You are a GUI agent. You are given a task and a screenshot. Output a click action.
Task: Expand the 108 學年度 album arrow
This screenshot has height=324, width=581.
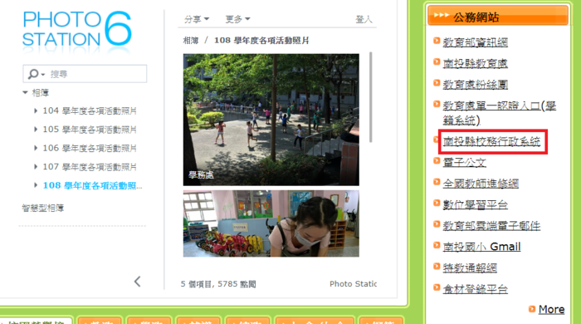tap(36, 185)
